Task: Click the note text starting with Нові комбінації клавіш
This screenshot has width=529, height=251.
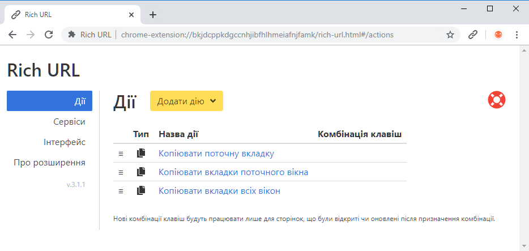Action: [x=304, y=219]
